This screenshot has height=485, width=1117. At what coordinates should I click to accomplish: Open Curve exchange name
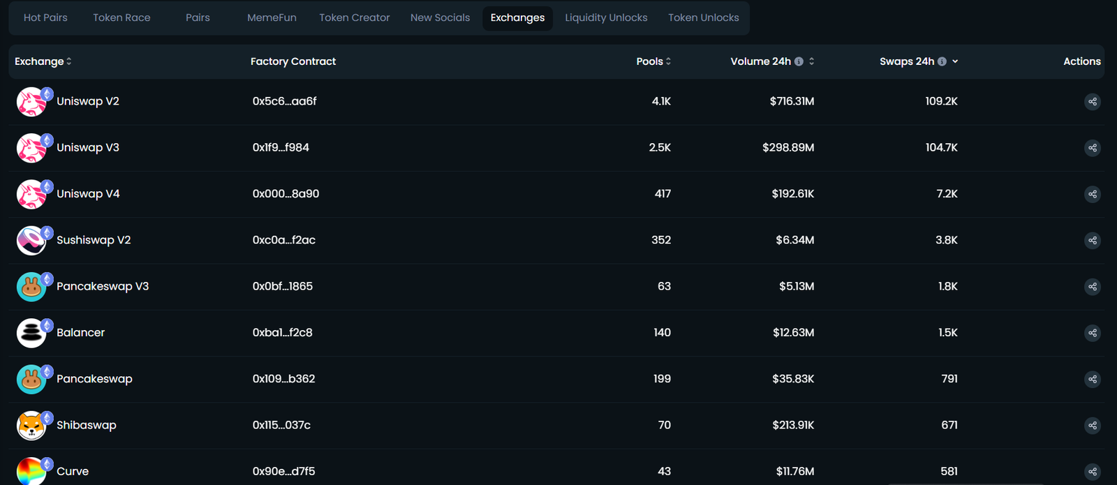pos(73,472)
